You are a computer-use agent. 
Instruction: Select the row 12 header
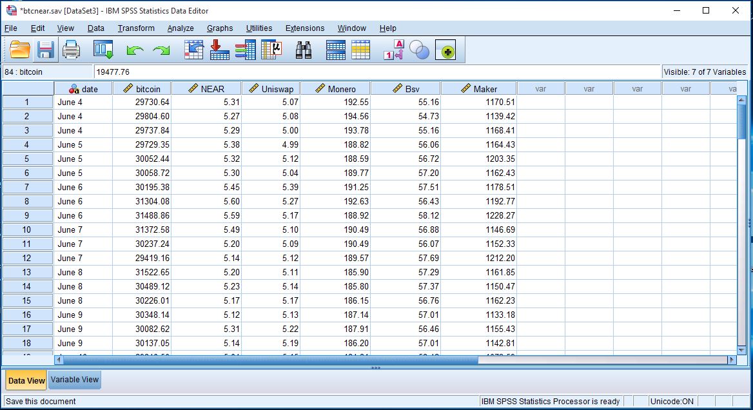click(x=27, y=259)
